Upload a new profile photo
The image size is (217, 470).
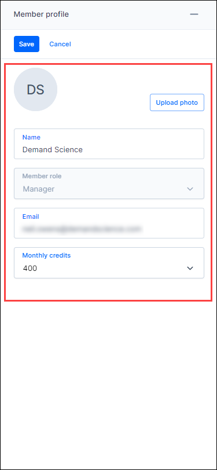177,102
